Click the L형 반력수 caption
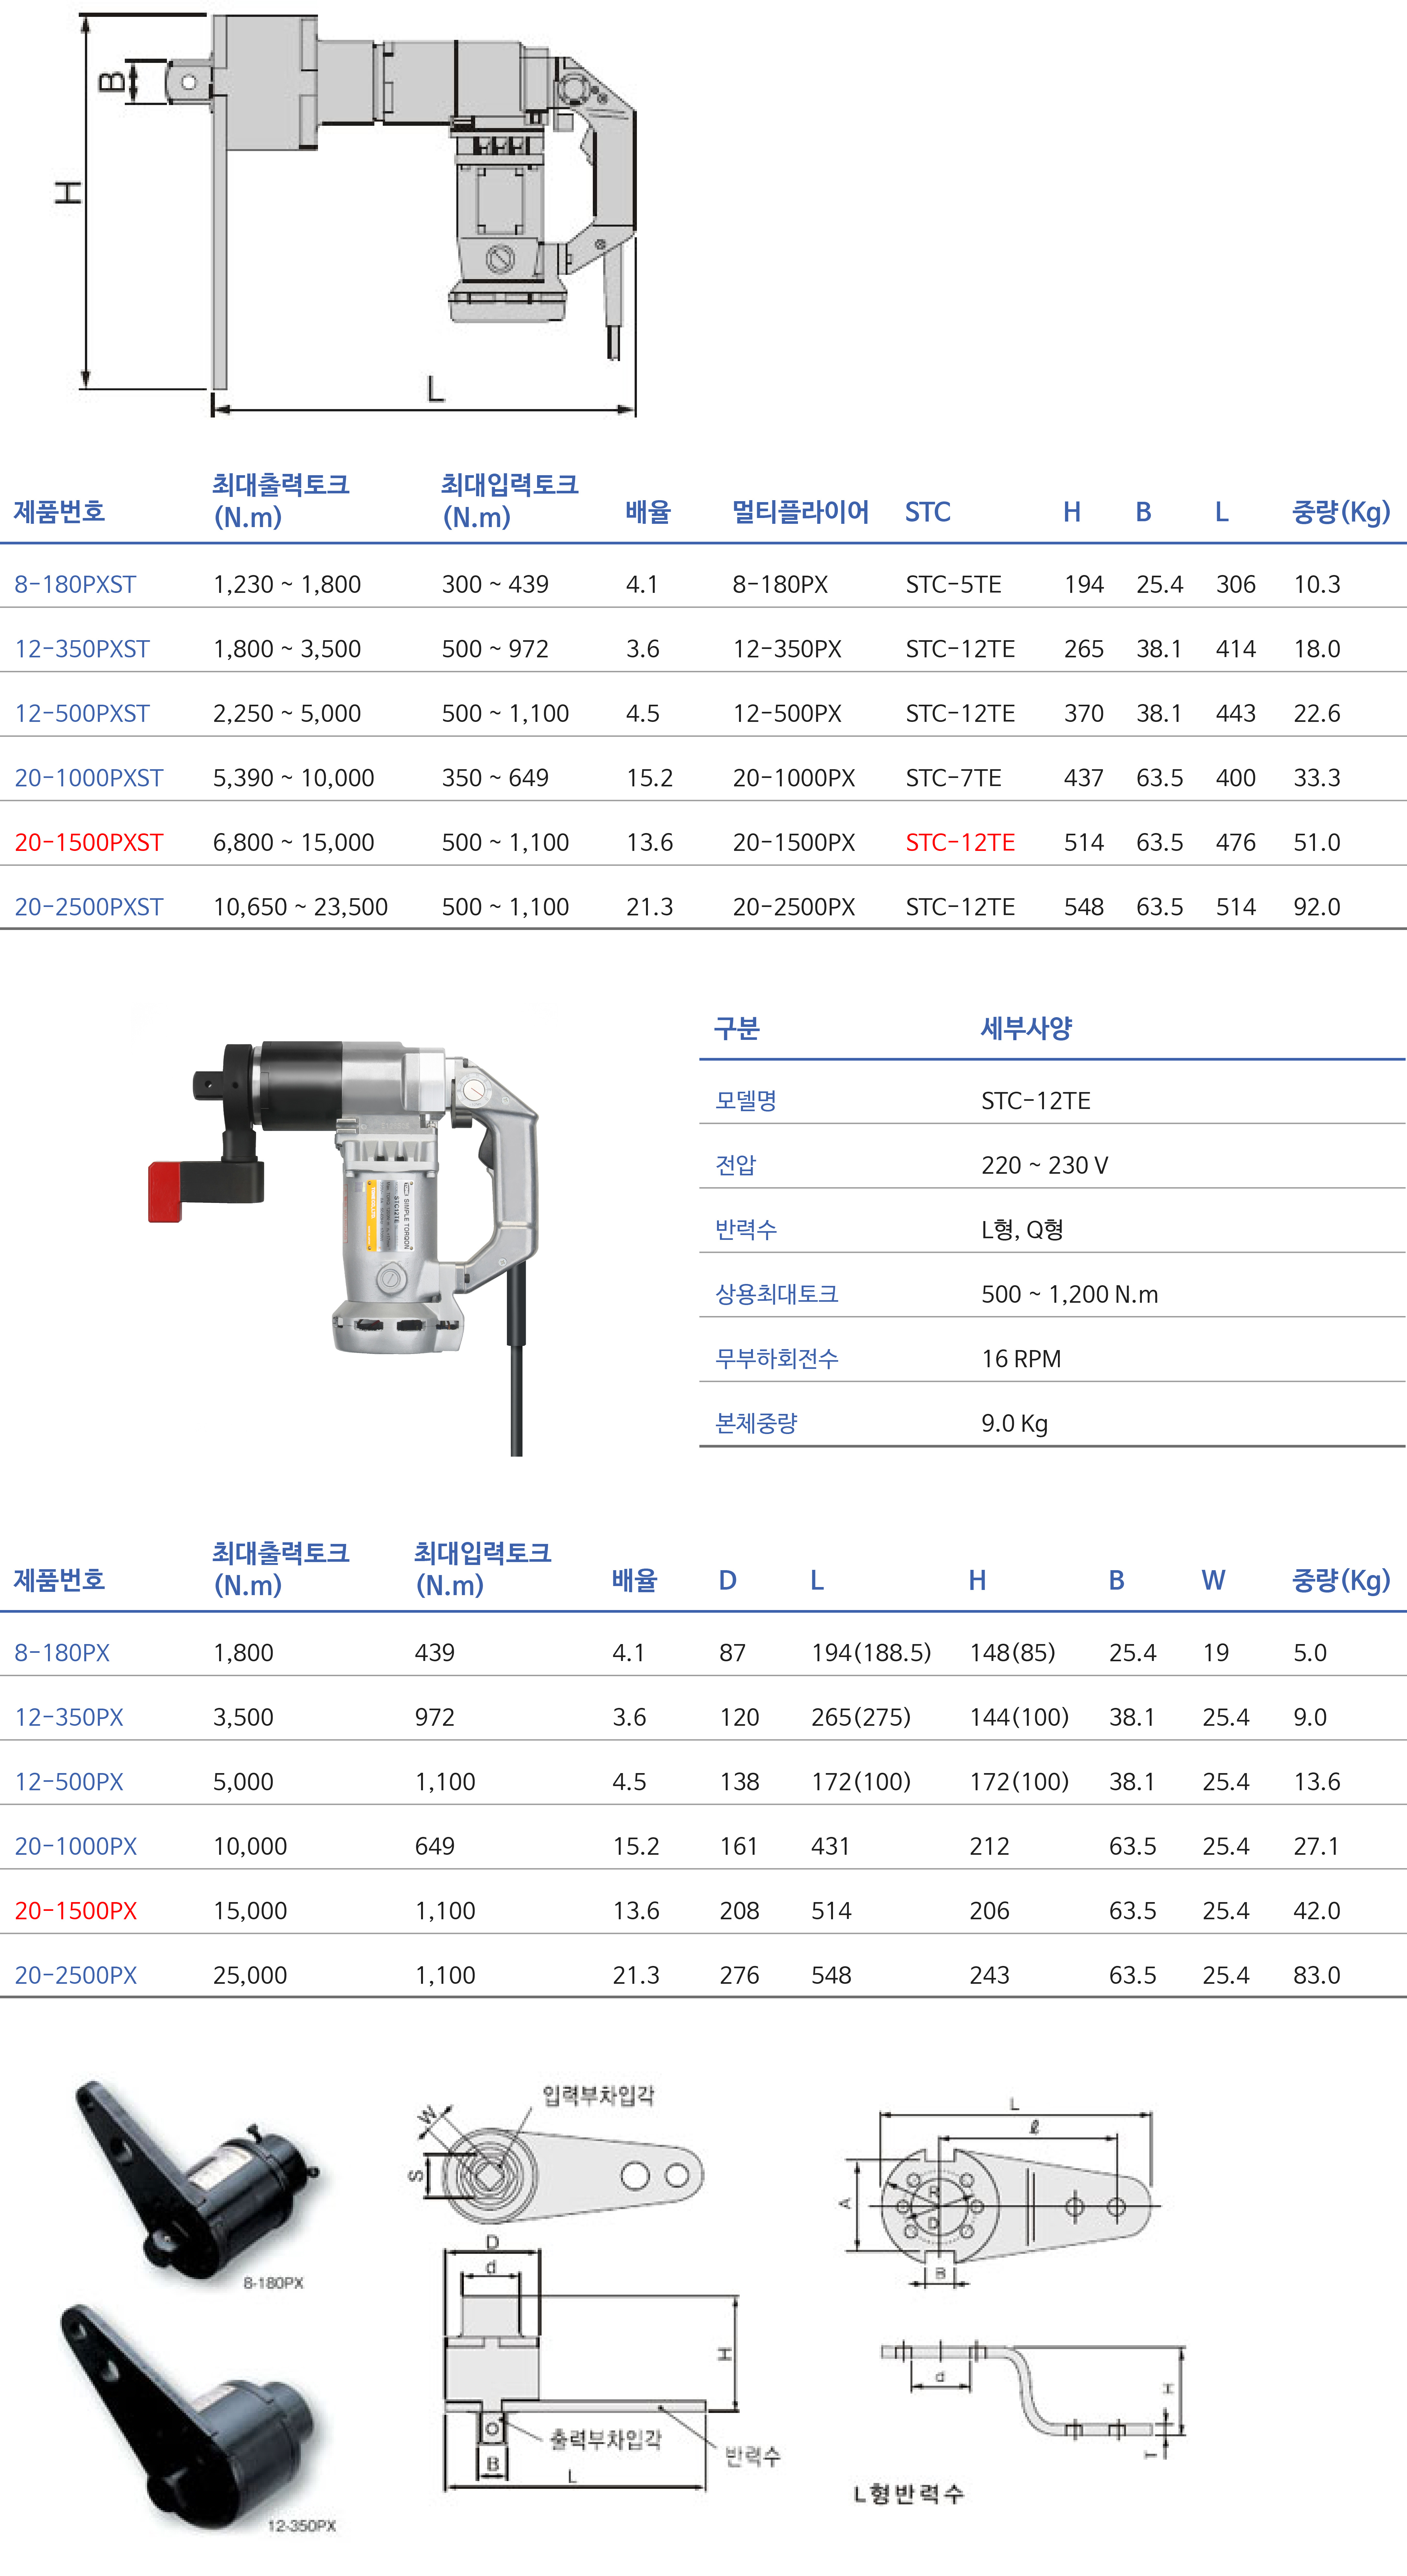The image size is (1407, 2576). (x=909, y=2494)
